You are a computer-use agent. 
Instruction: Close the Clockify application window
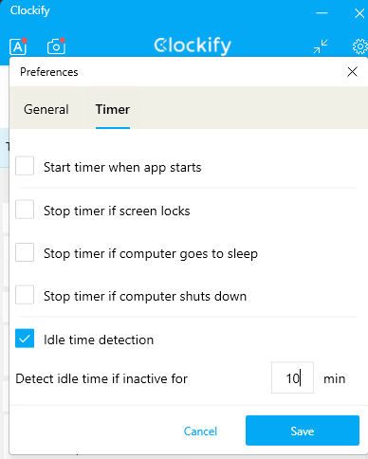point(359,13)
